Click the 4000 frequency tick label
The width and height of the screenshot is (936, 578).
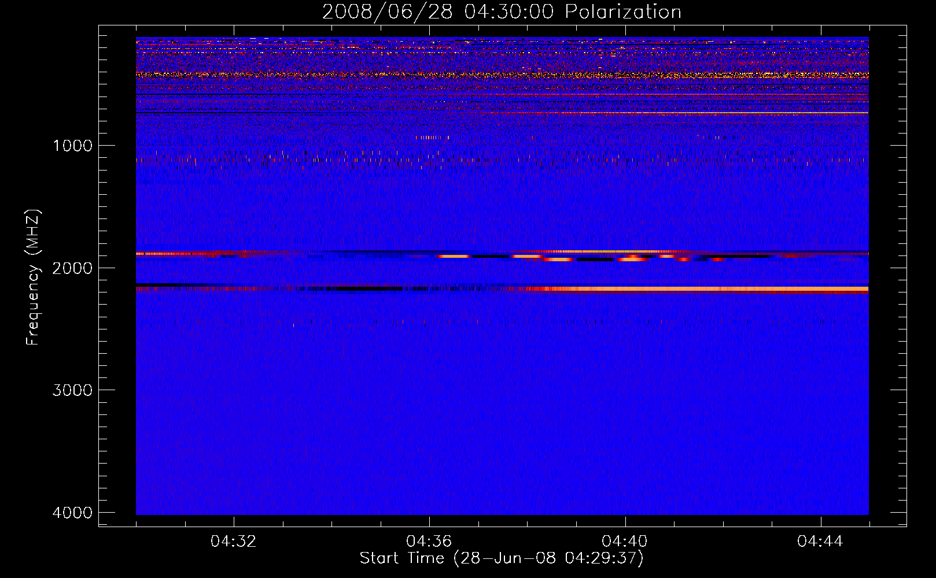pos(72,513)
